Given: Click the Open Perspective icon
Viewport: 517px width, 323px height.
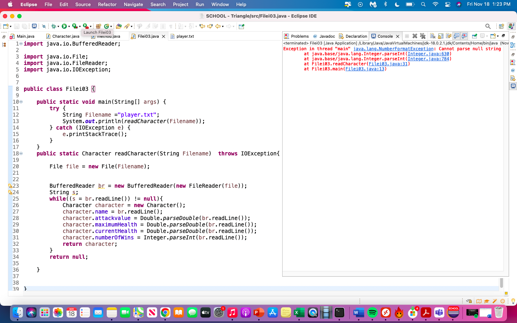Looking at the screenshot, I should 502,26.
